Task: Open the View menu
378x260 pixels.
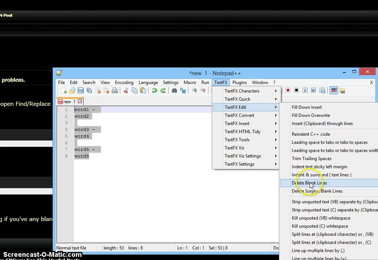Action: (105, 82)
